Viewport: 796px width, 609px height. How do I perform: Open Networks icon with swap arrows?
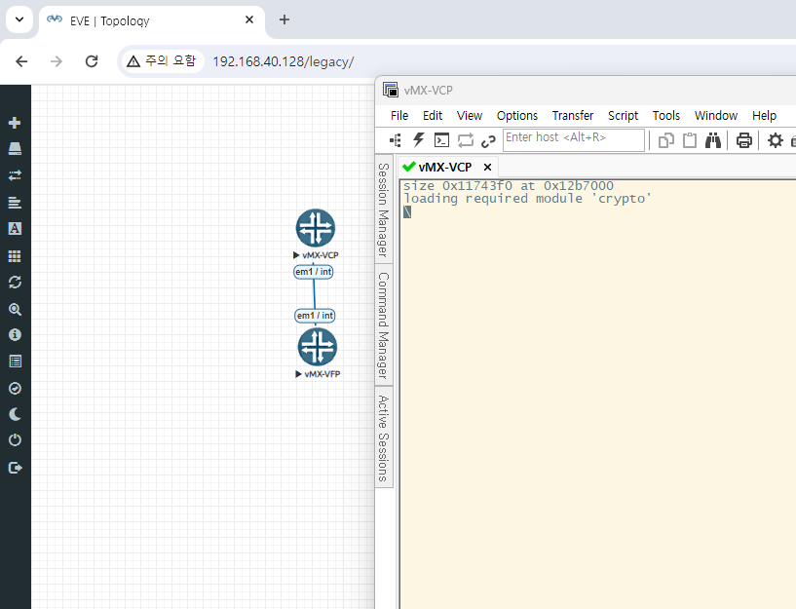15,175
